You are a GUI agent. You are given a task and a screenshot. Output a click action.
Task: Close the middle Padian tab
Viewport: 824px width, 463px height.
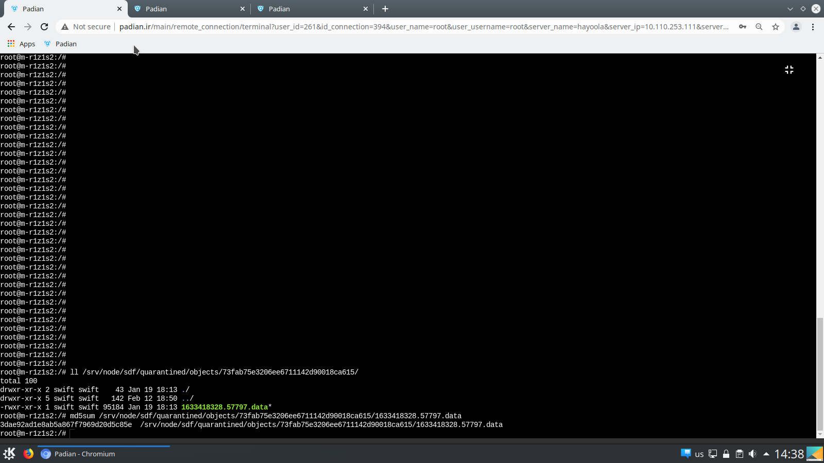pos(243,9)
